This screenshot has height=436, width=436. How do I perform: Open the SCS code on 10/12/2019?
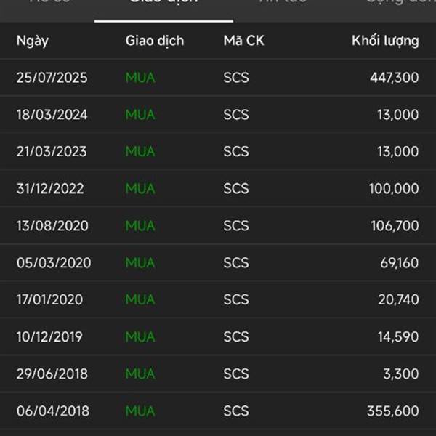(x=236, y=336)
